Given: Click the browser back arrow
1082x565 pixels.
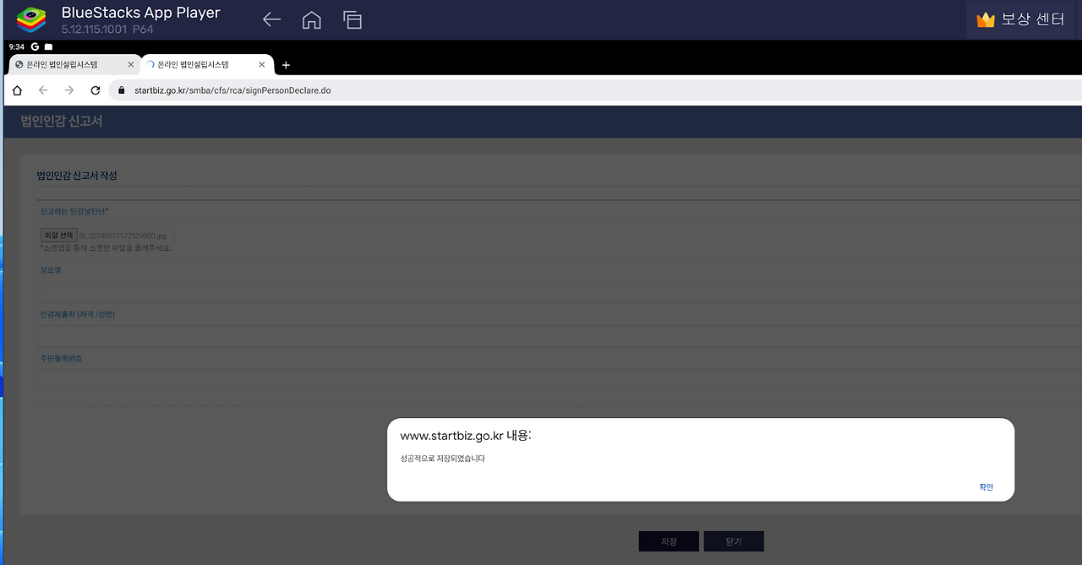Looking at the screenshot, I should [x=43, y=90].
